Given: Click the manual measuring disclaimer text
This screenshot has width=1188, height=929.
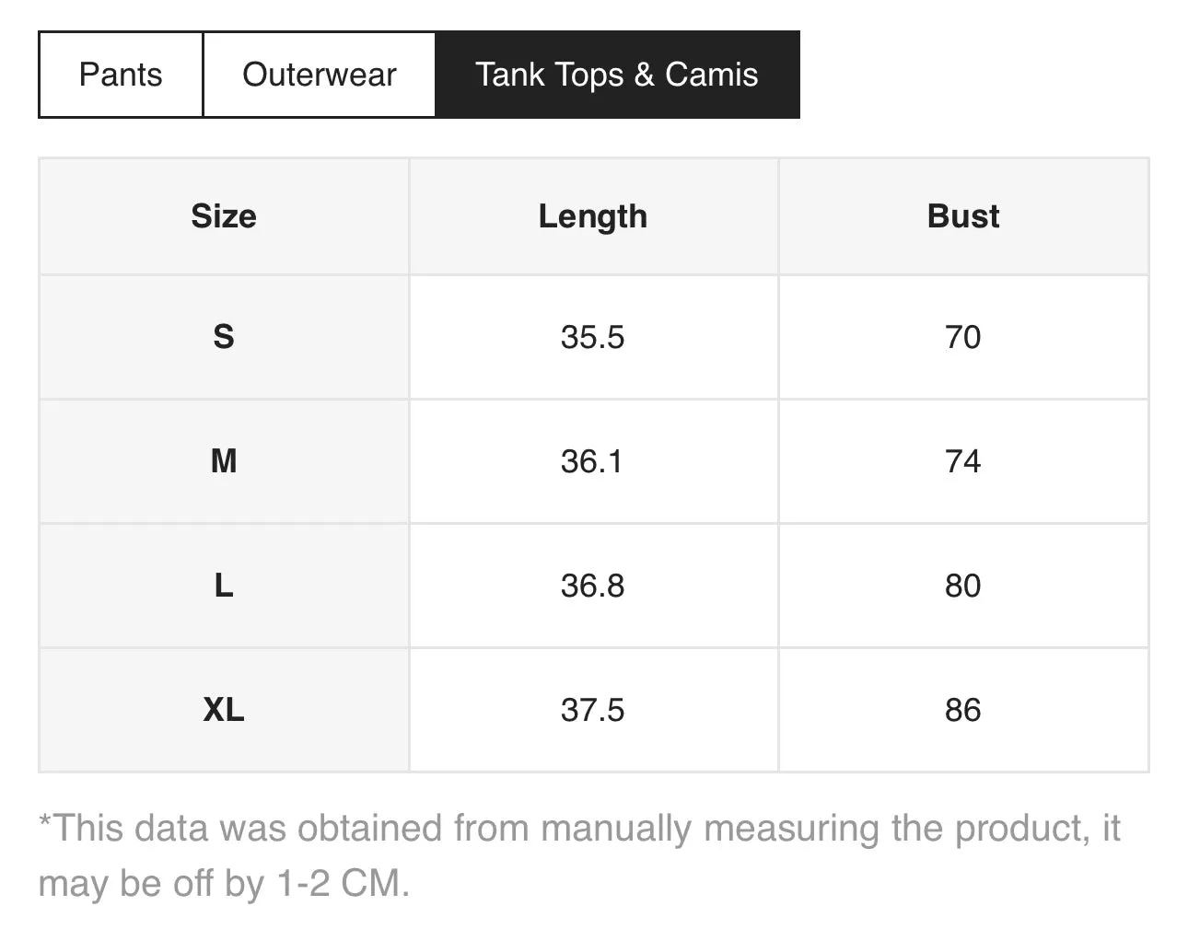Looking at the screenshot, I should tap(579, 855).
